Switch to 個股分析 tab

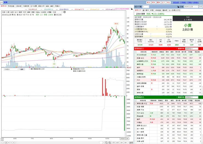pyautogui.click(x=41, y=6)
